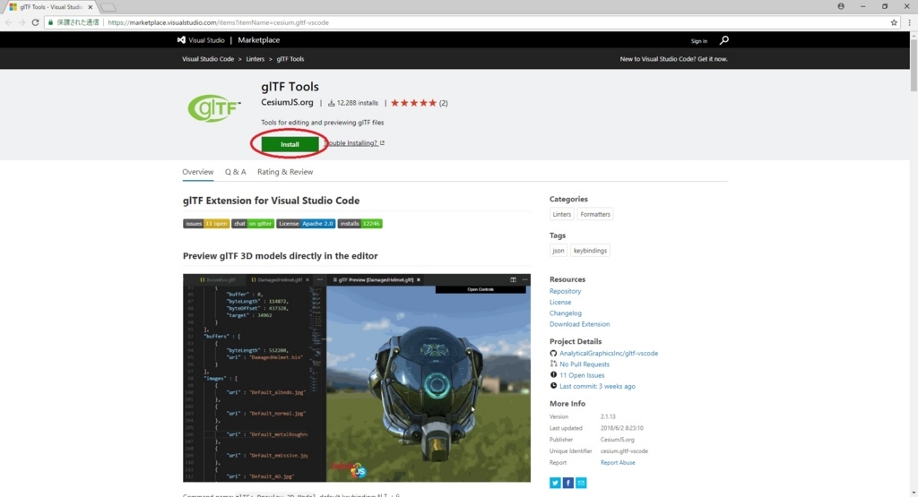Image resolution: width=918 pixels, height=497 pixels.
Task: Click the browser back arrow
Action: tap(8, 22)
